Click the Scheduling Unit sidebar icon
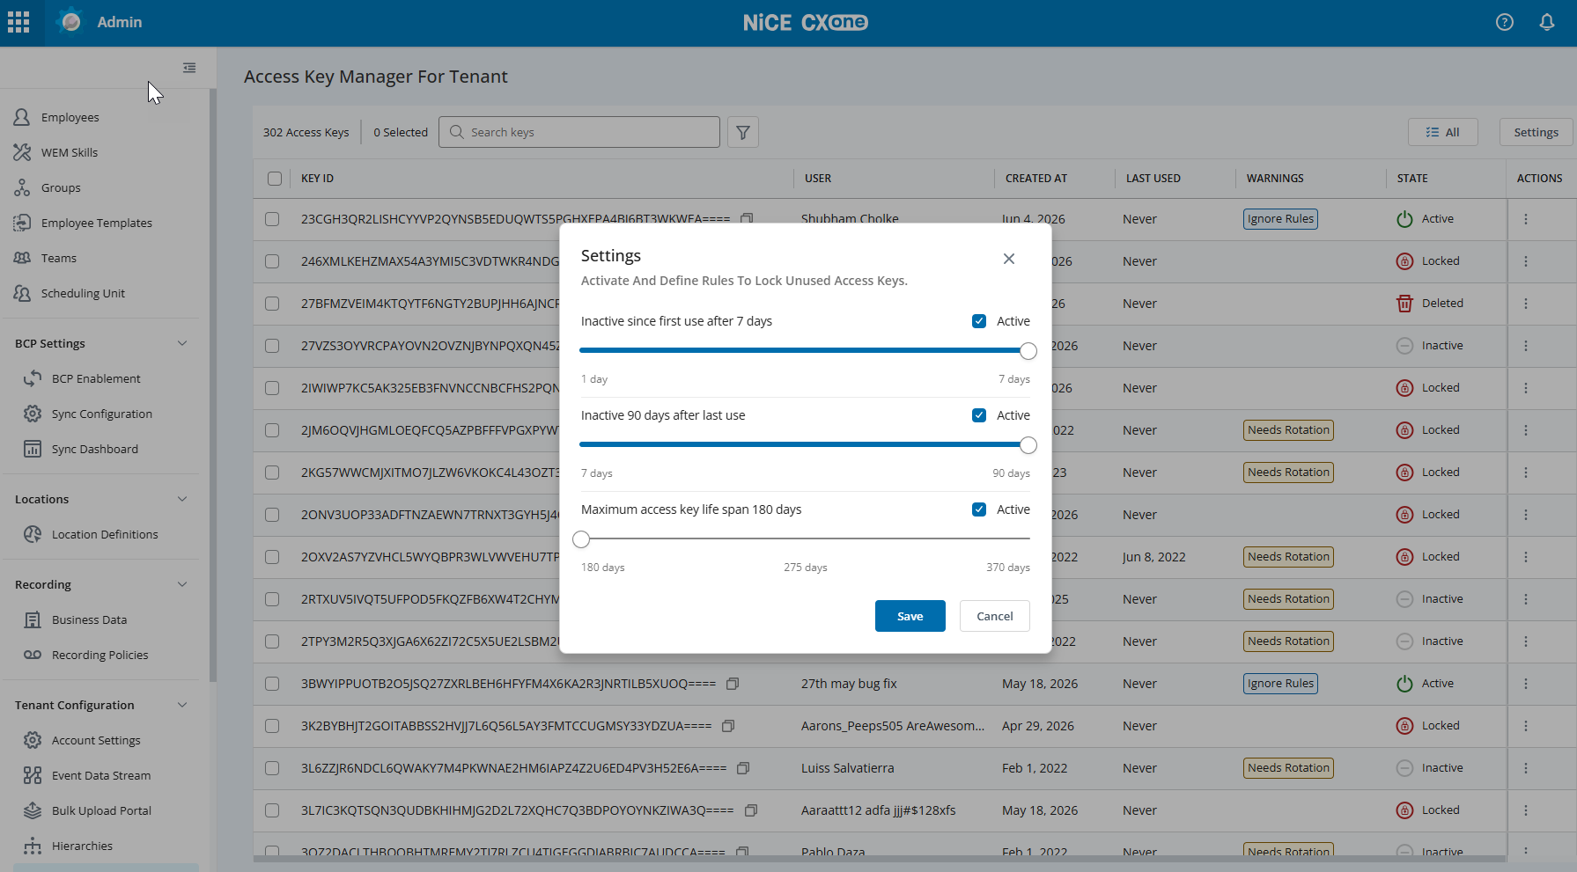The height and width of the screenshot is (872, 1577). click(x=22, y=293)
